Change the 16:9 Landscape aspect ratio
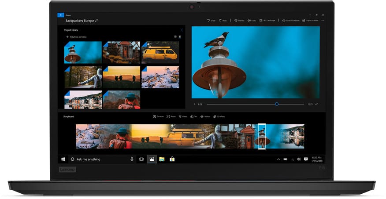This screenshot has height=199, width=386. (267, 21)
